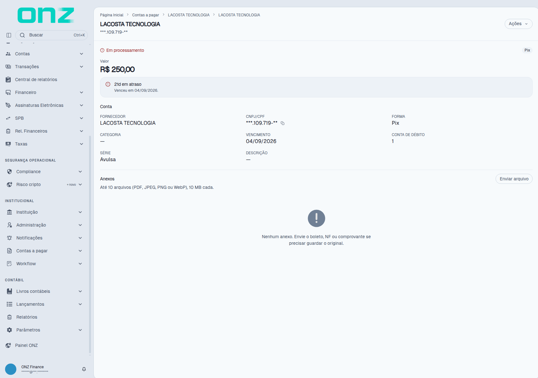The width and height of the screenshot is (538, 378).
Task: Click the Central de relatórios icon
Action: point(8,79)
